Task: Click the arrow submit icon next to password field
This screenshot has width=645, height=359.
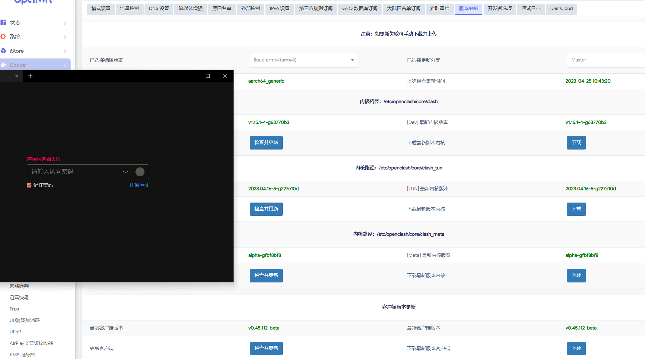Action: pos(140,172)
